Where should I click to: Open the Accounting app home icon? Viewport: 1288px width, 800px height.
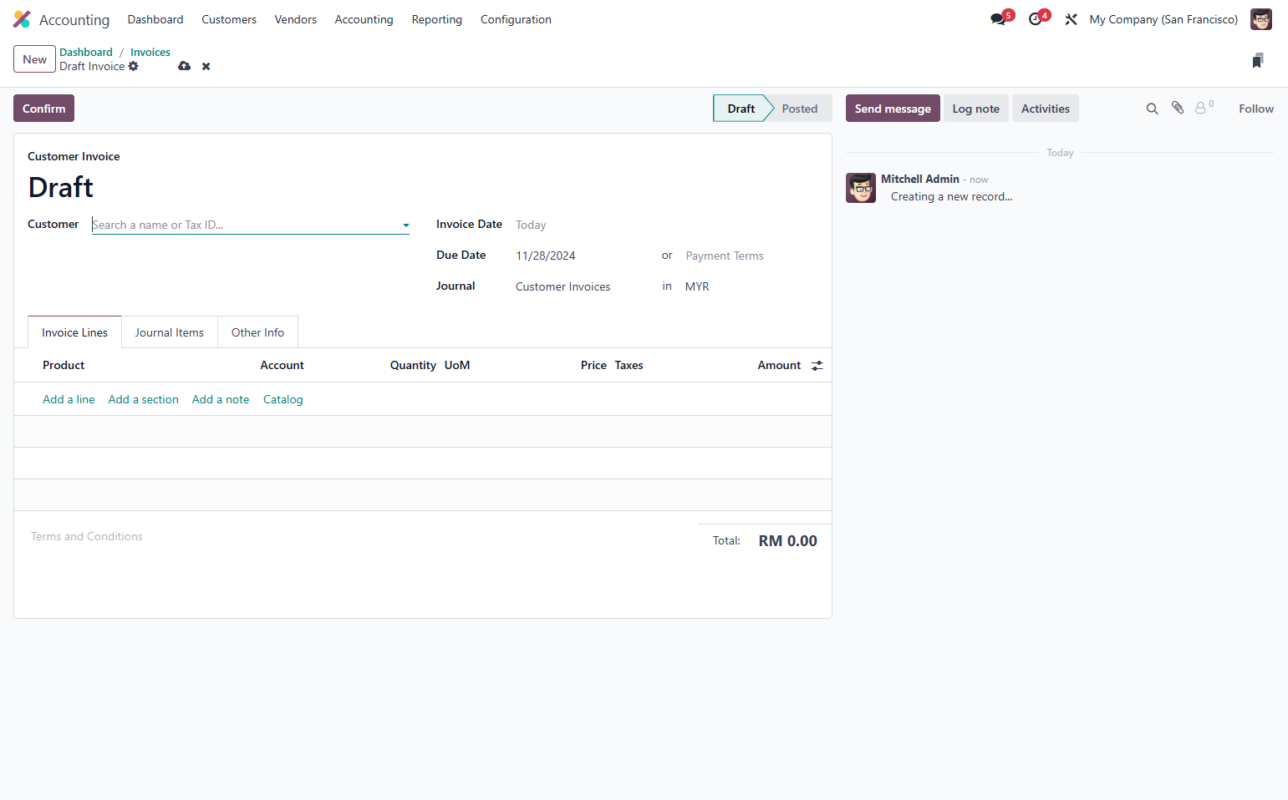[22, 19]
